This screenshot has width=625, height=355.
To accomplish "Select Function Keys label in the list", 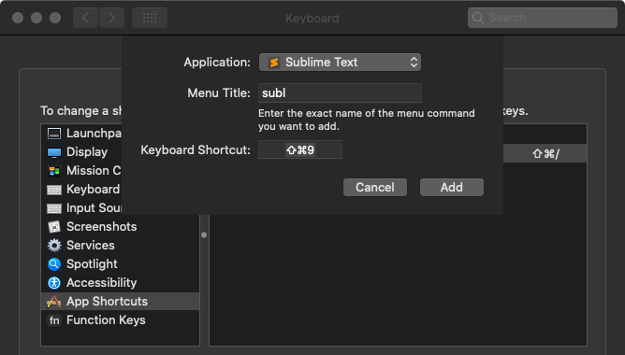I will click(106, 320).
